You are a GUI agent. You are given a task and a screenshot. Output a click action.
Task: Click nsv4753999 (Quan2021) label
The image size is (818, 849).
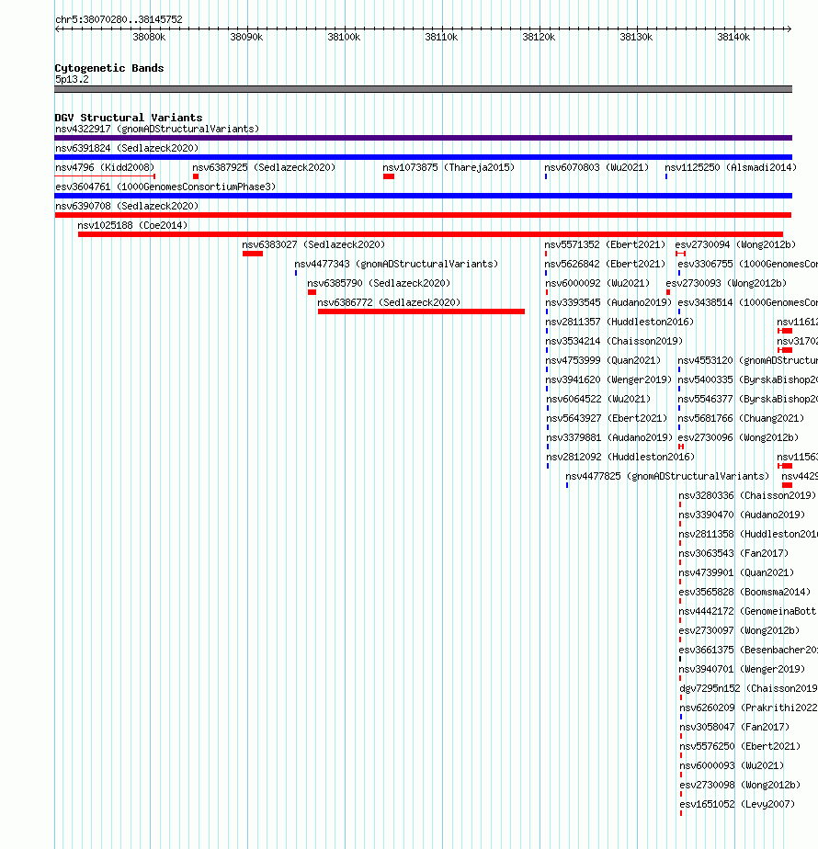pyautogui.click(x=603, y=360)
